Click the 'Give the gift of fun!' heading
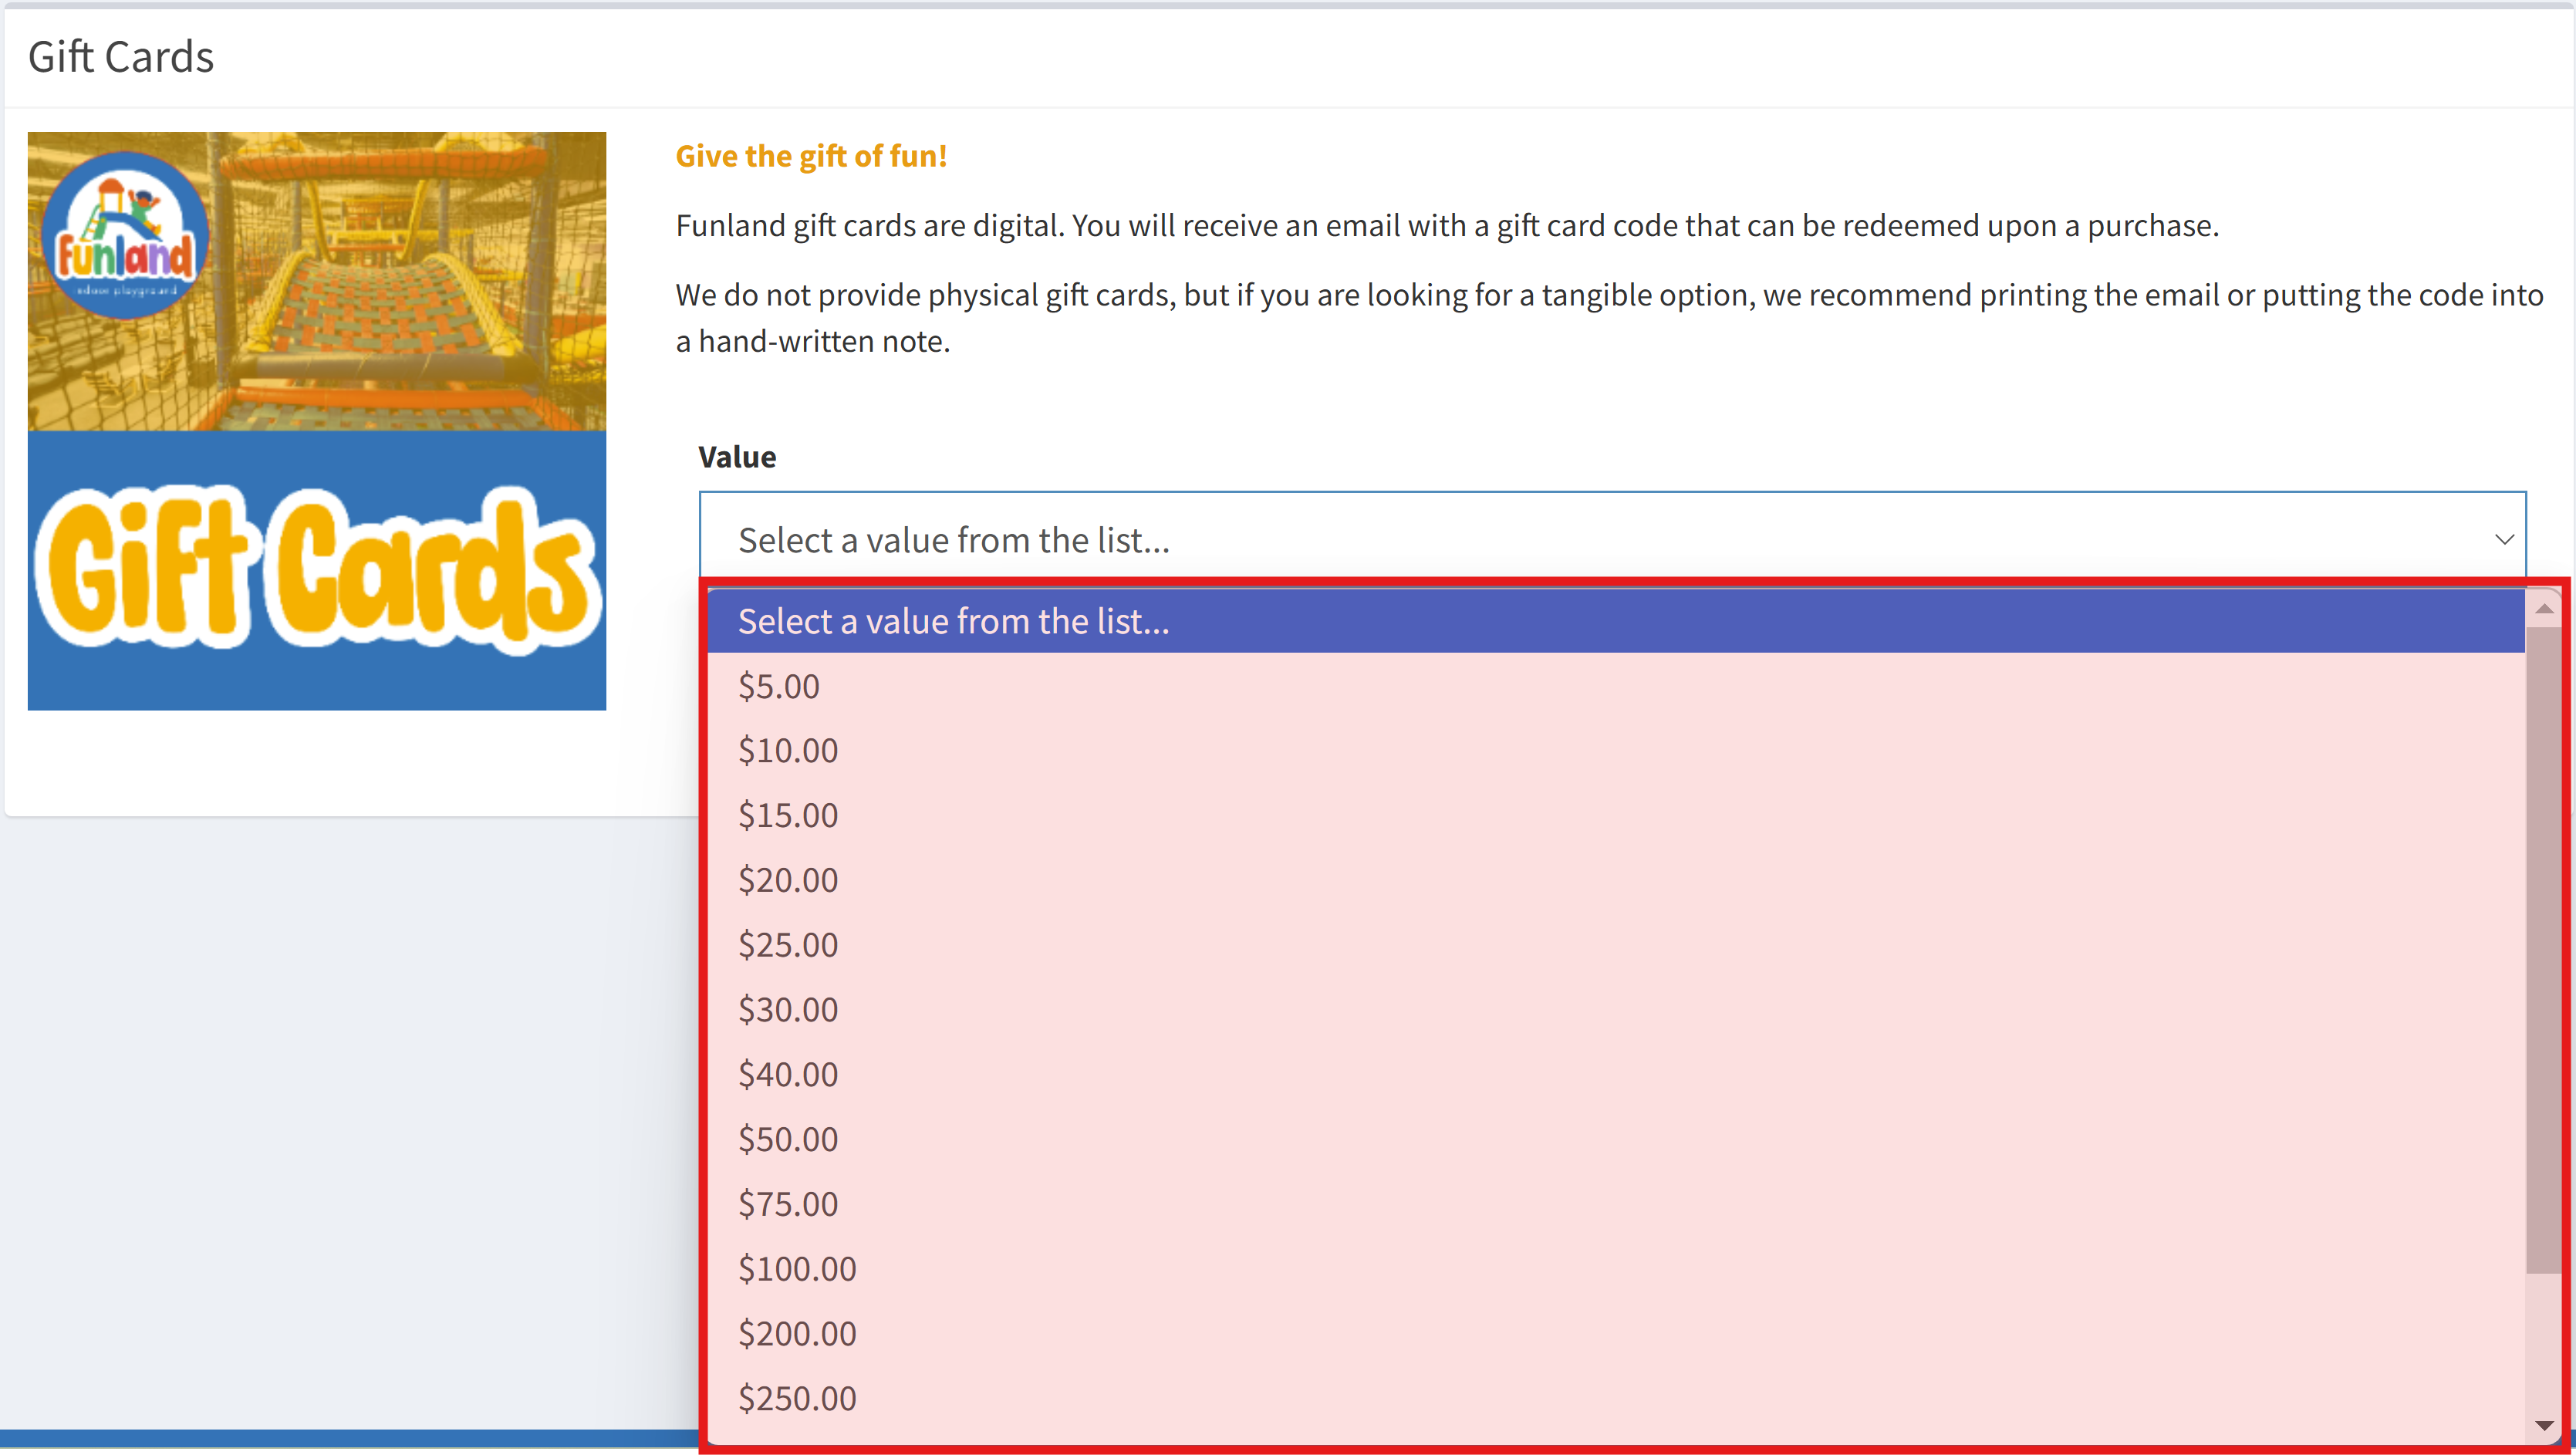The height and width of the screenshot is (1455, 2576). coord(811,156)
